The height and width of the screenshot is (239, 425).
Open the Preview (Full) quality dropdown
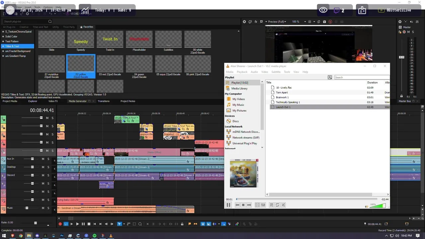tap(277, 22)
